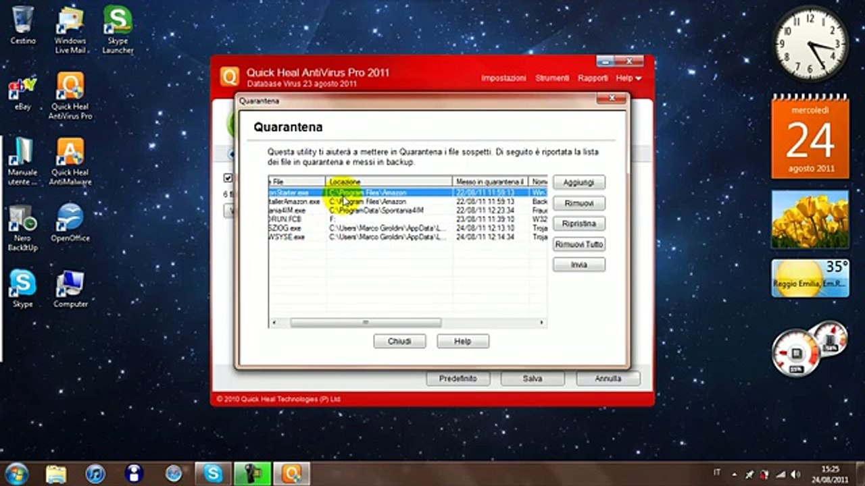Click the Help button in the Quarantena dialog
Viewport: 865px width, 486px height.
tap(463, 342)
